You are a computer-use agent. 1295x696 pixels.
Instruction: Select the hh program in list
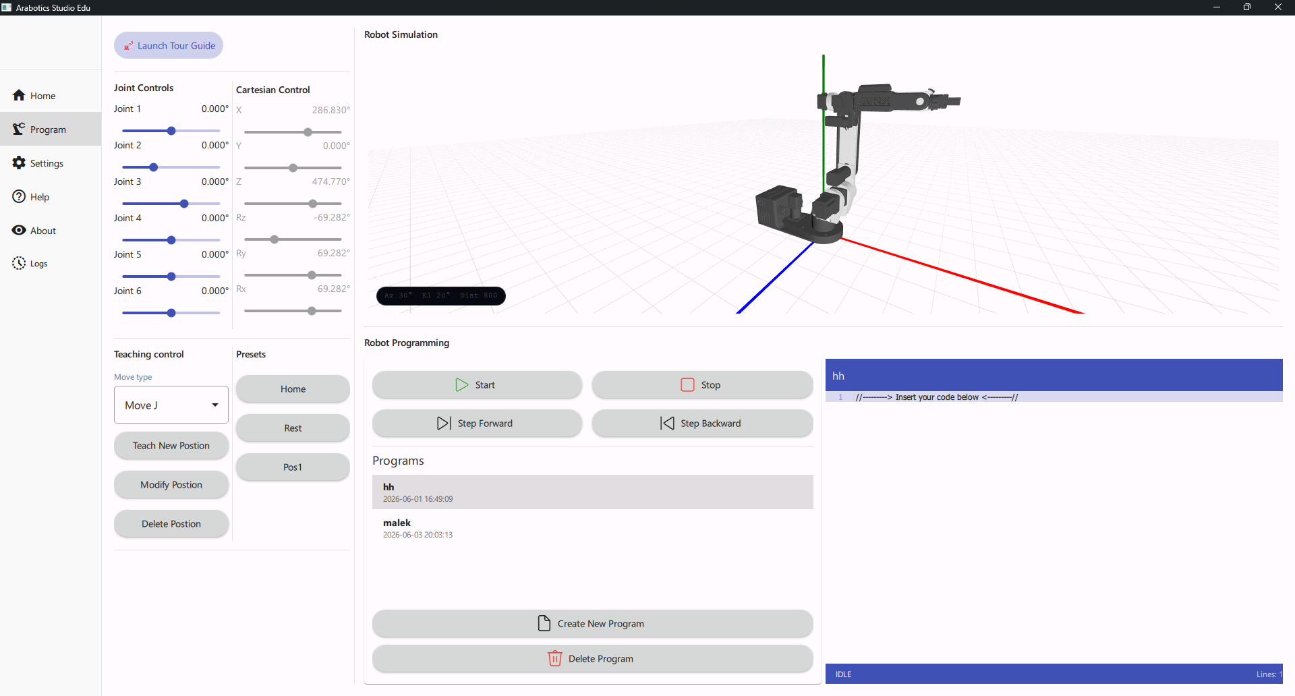[592, 492]
